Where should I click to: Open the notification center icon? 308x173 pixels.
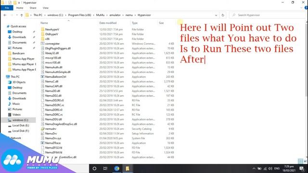tap(302, 169)
